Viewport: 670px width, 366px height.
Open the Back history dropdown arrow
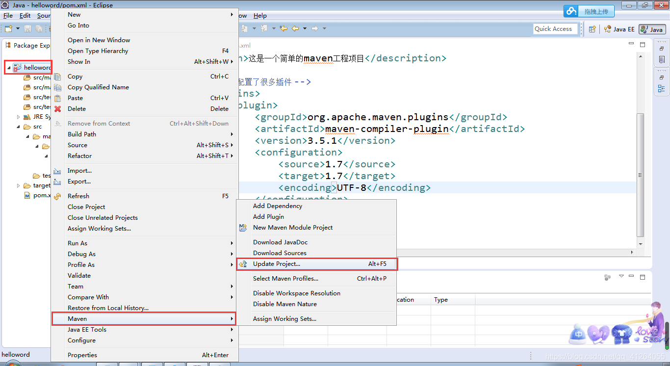(304, 28)
